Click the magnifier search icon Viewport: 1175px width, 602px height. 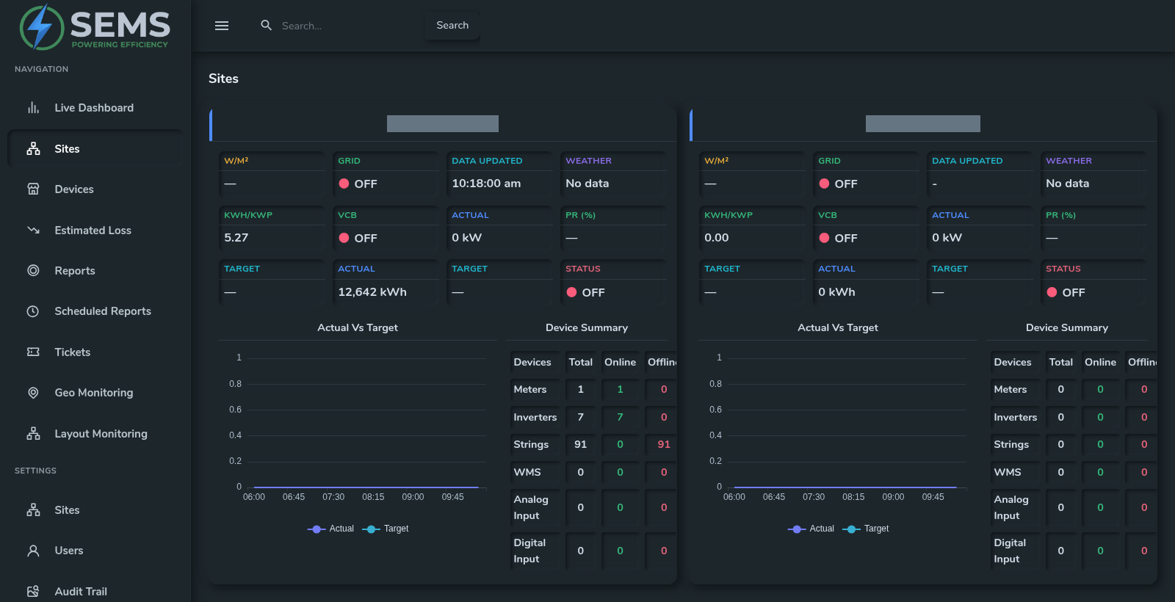(x=267, y=26)
